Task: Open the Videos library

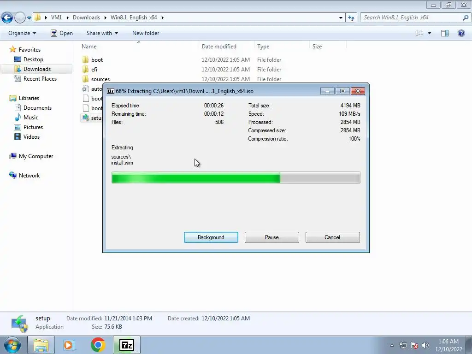Action: 31,136
